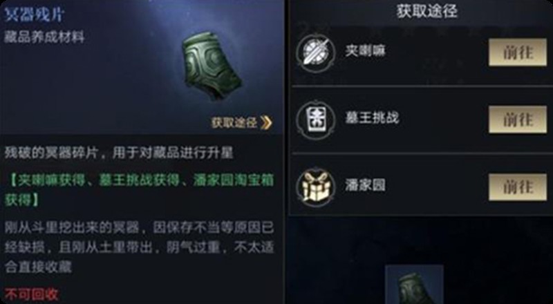The image size is (553, 304).
Task: Click 前往 button for 夹喇嘛
Action: coord(517,53)
